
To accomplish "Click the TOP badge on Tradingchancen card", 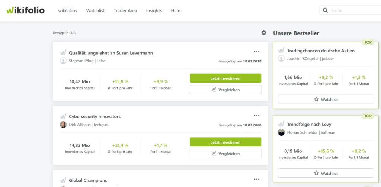I will point(368,42).
